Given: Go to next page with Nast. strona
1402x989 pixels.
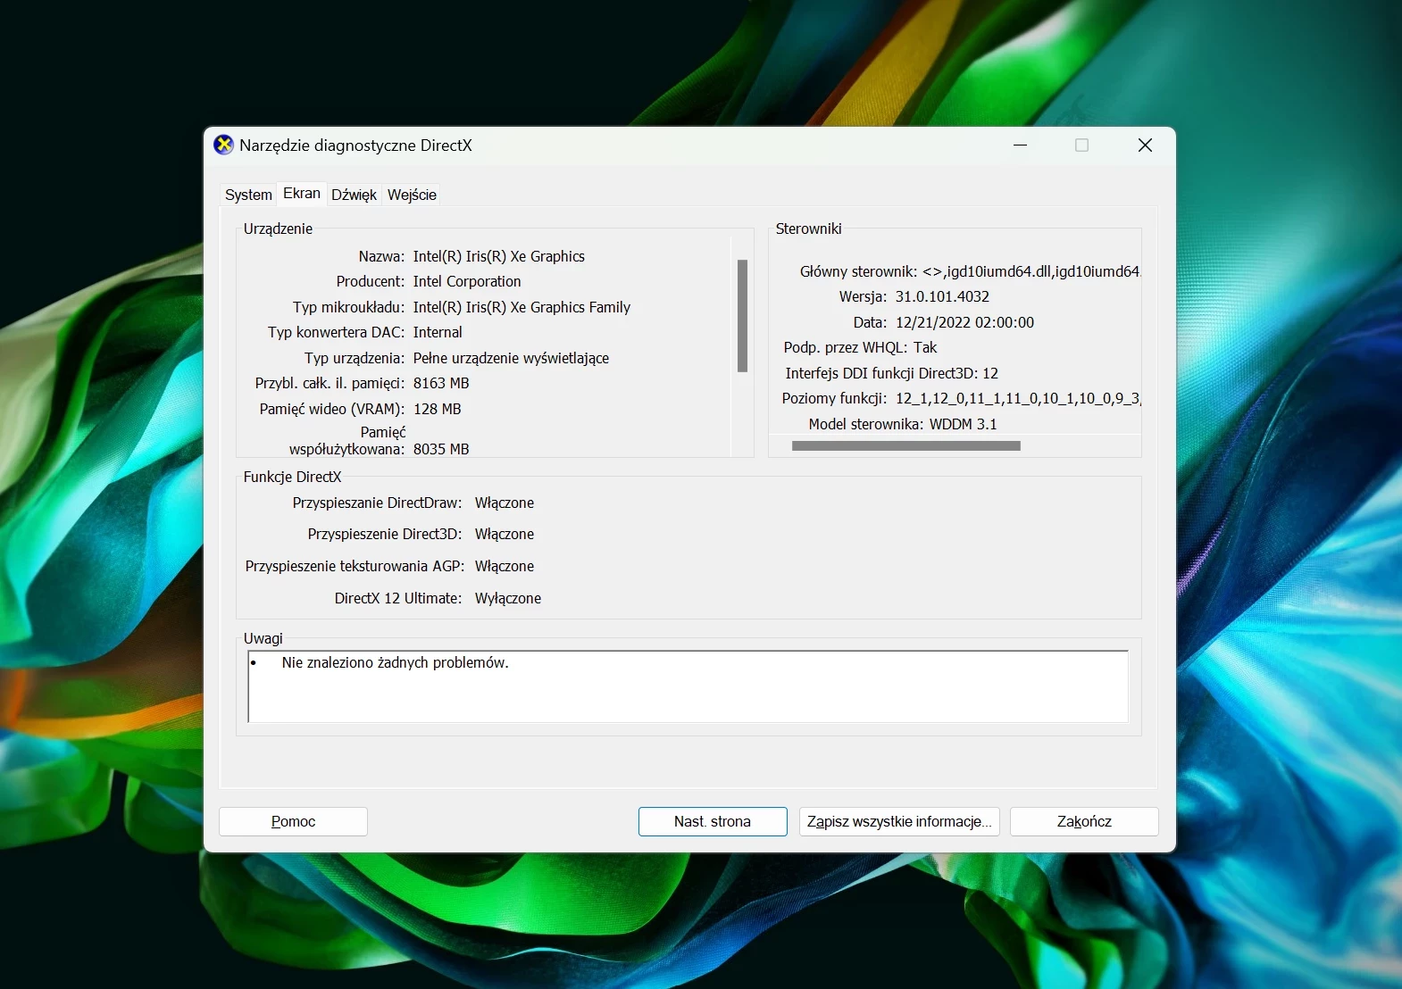Looking at the screenshot, I should (x=713, y=821).
